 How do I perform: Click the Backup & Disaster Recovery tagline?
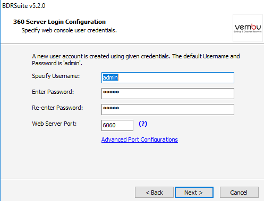pyautogui.click(x=248, y=32)
